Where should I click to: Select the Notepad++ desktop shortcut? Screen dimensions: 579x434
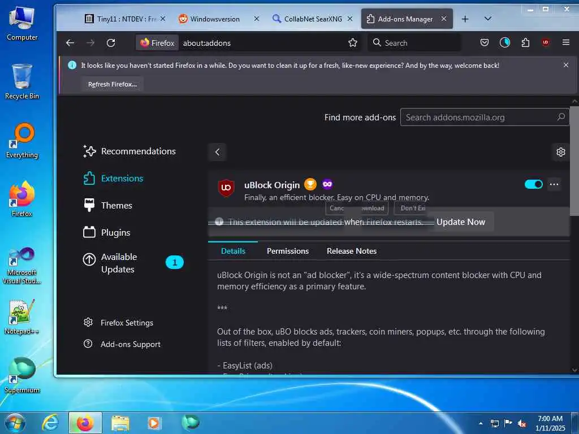pyautogui.click(x=22, y=317)
